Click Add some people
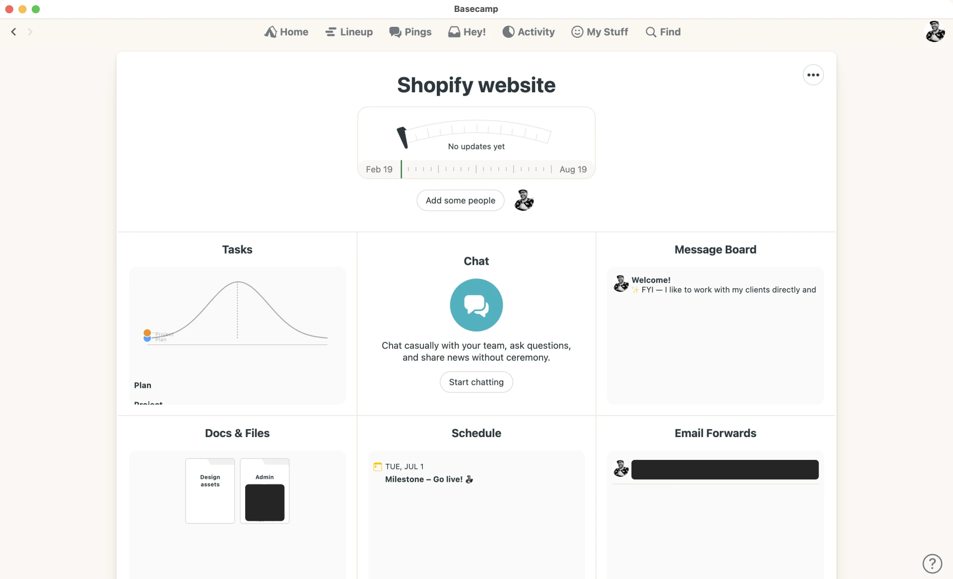953x579 pixels. coord(460,200)
